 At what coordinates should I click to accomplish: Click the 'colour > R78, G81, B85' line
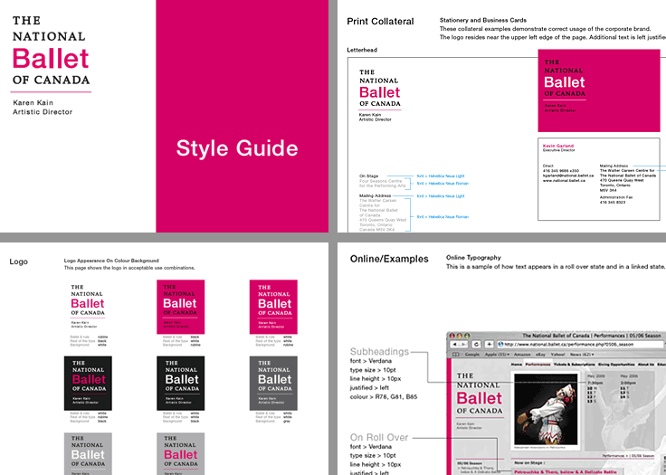tap(384, 397)
